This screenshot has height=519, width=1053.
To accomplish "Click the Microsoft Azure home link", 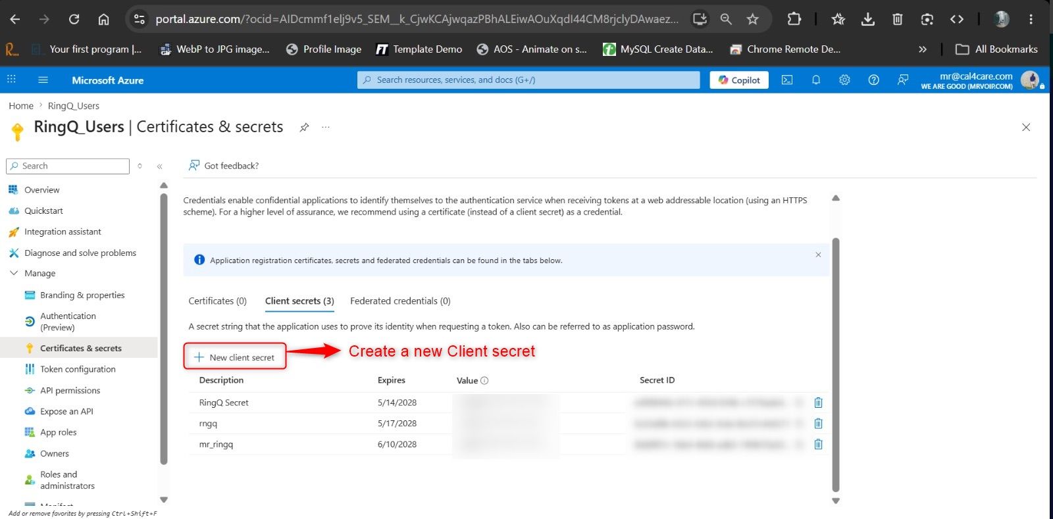I will [108, 80].
